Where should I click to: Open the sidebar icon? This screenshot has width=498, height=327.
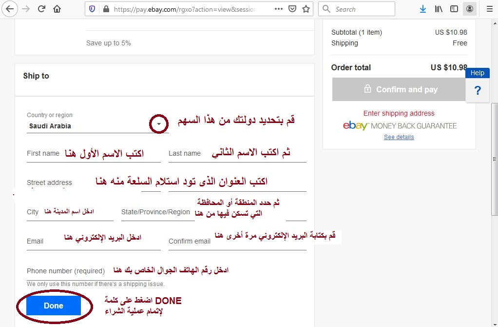[x=453, y=9]
